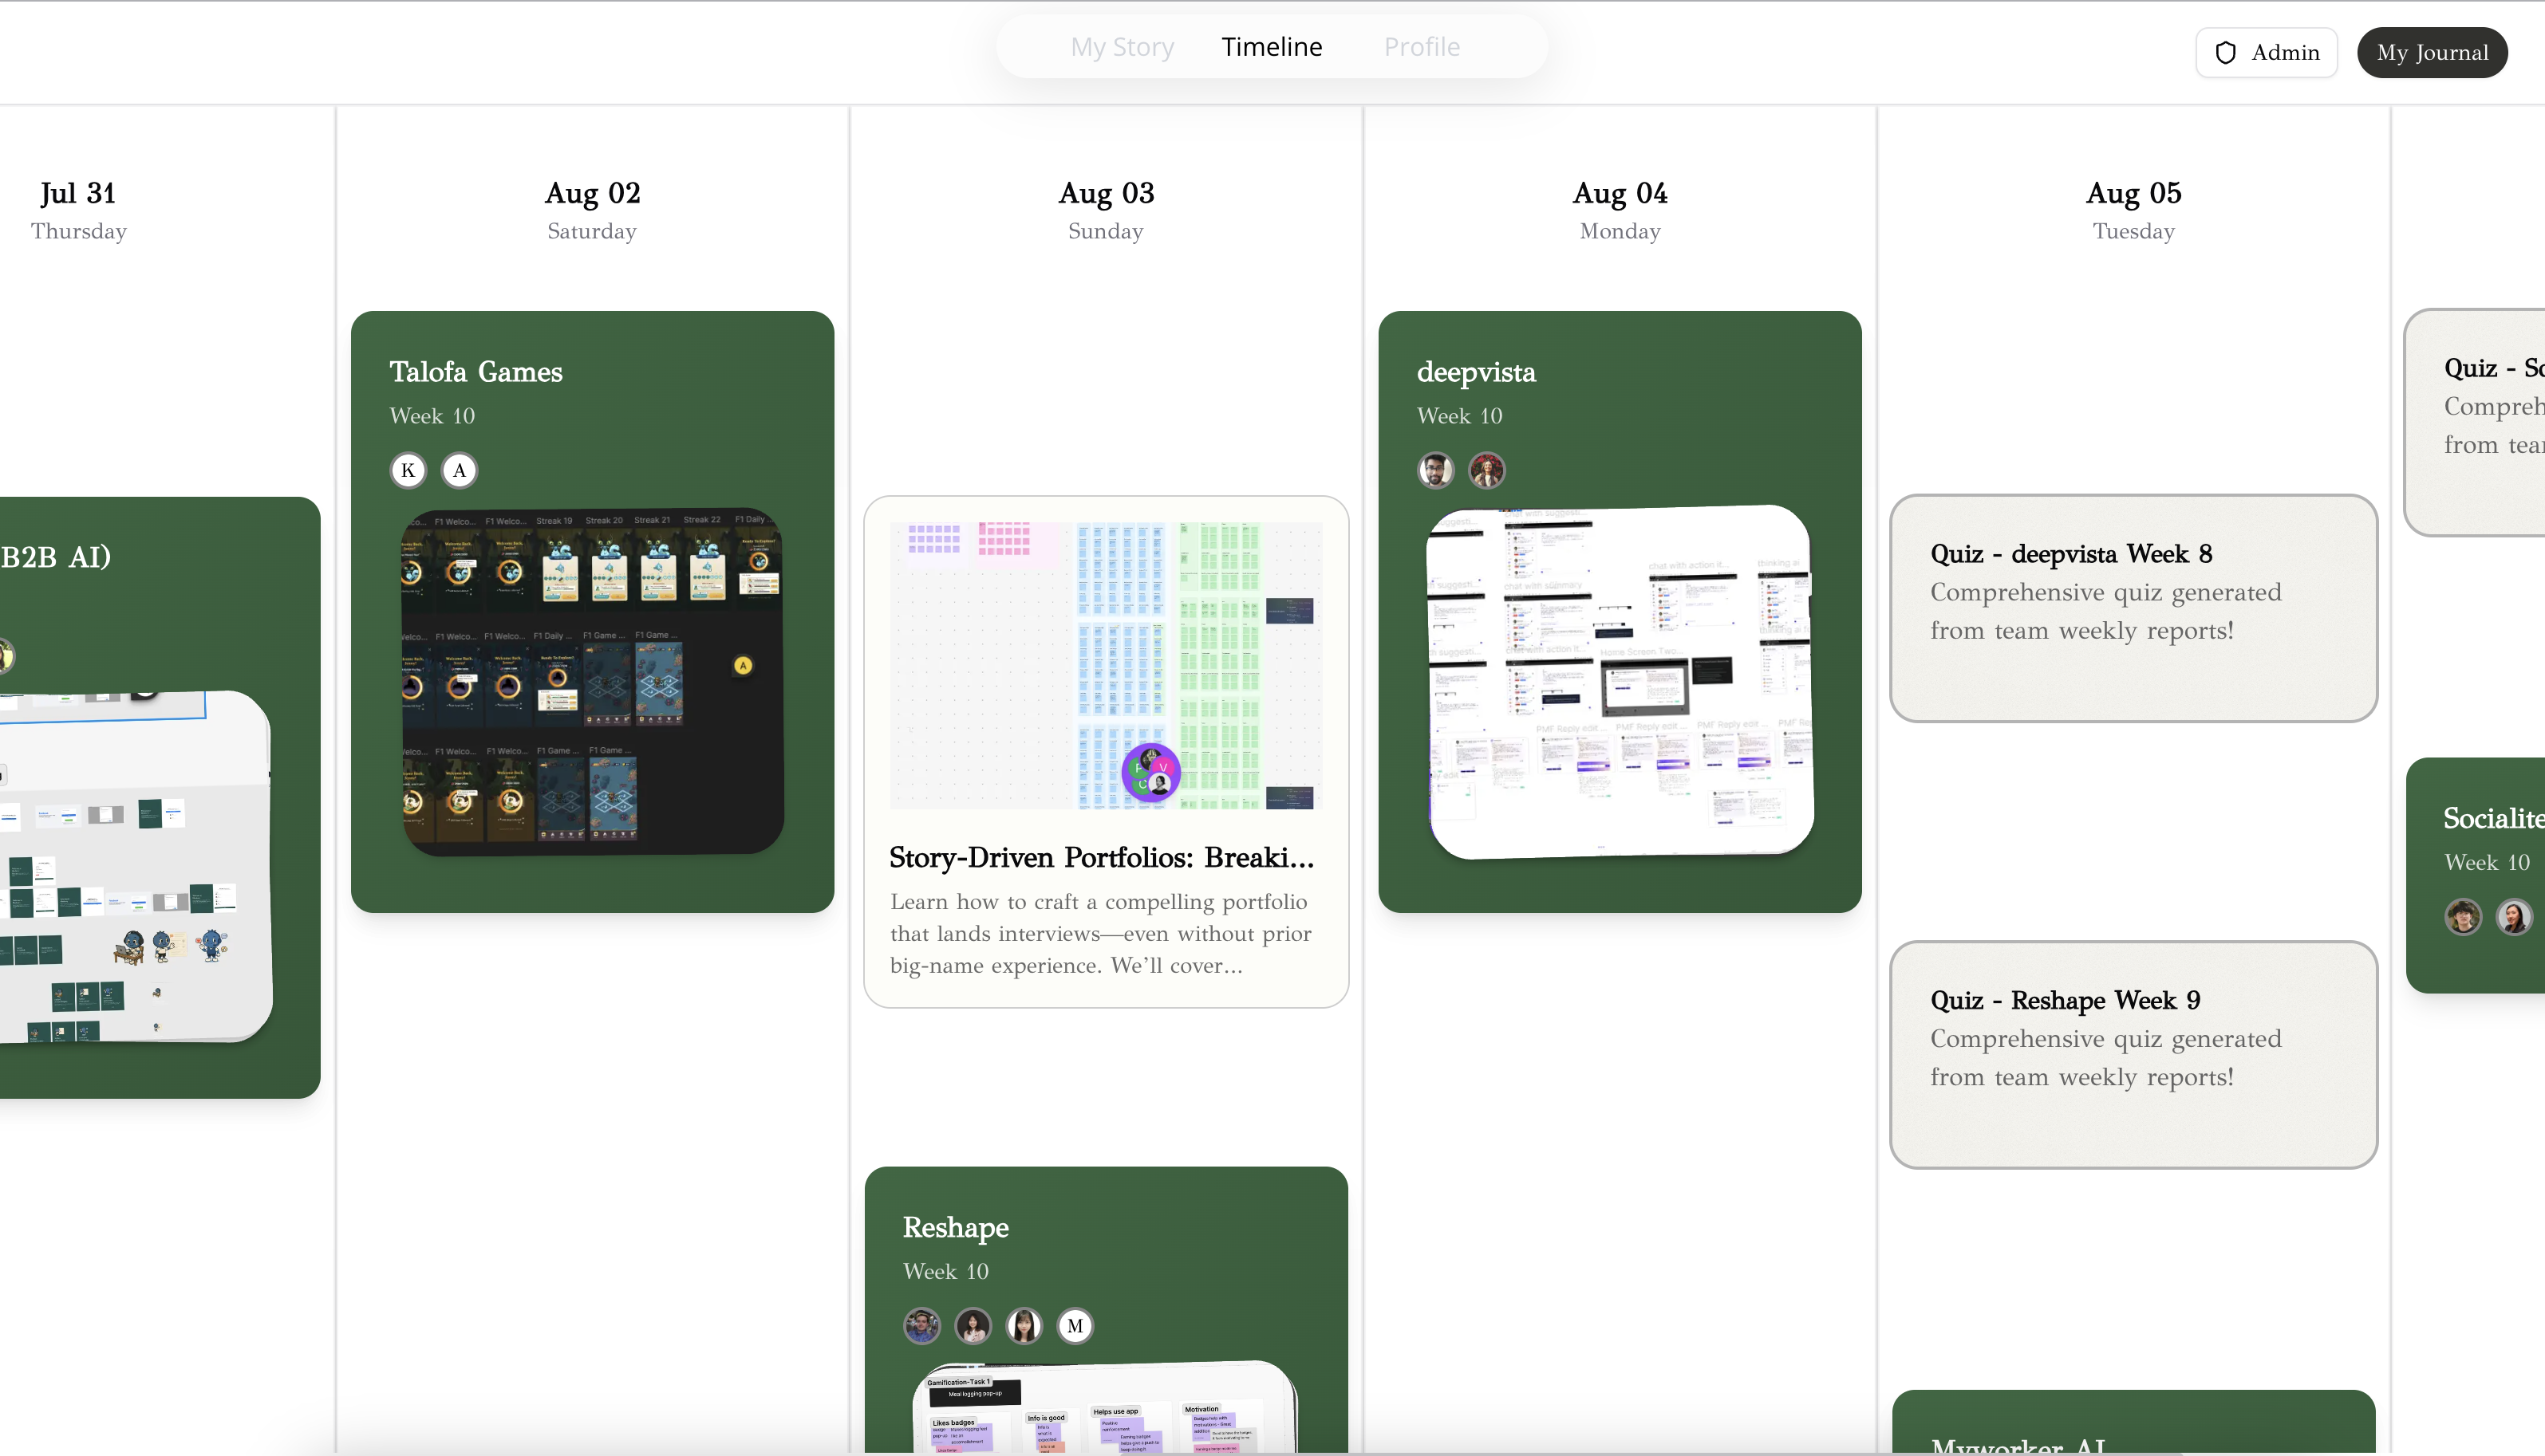
Task: Click the A avatar on Talofa Games card
Action: click(x=460, y=470)
